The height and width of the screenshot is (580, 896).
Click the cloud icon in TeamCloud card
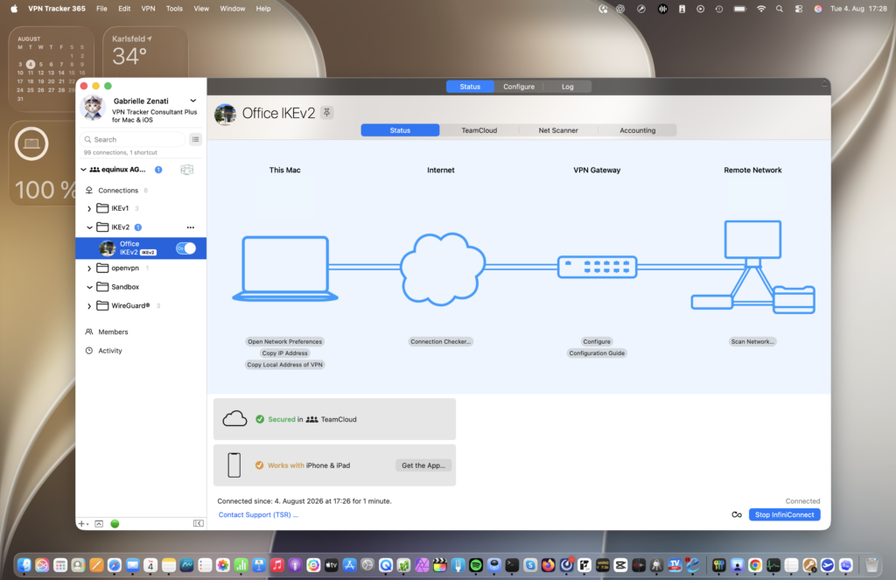tap(234, 419)
